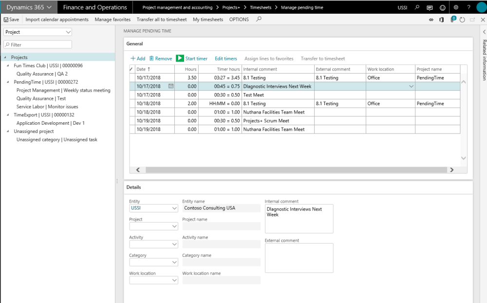Viewport: 487px width, 303px height.
Task: Open the OPTIONS menu
Action: 239,19
